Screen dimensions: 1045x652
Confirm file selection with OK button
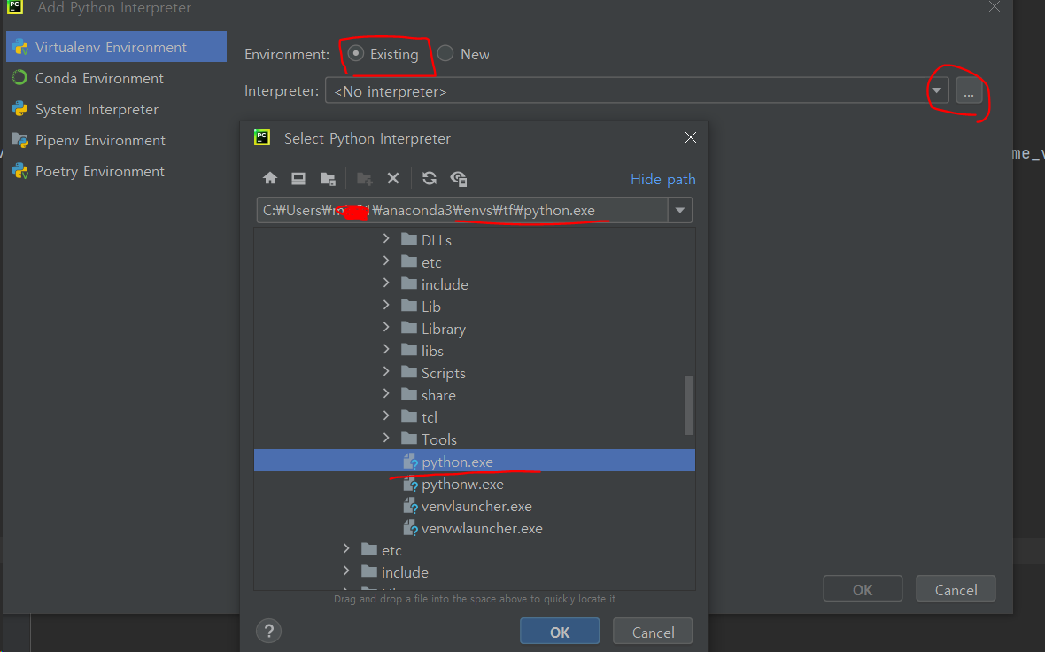[559, 632]
